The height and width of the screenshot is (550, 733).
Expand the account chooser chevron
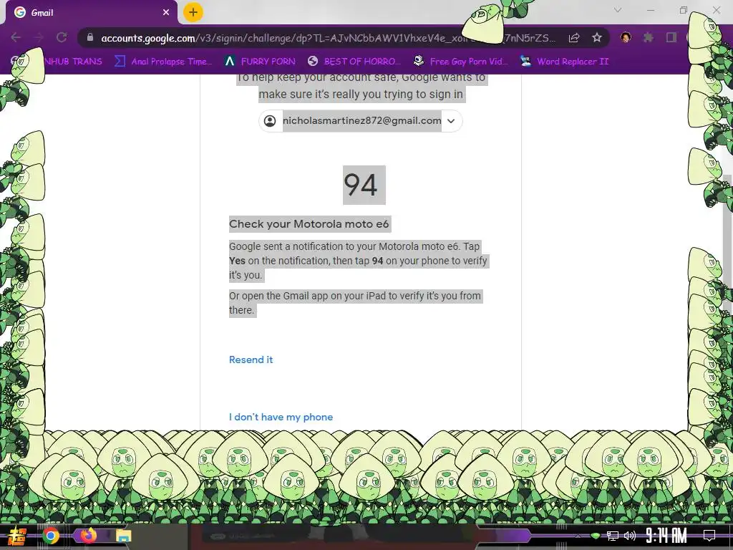click(451, 121)
